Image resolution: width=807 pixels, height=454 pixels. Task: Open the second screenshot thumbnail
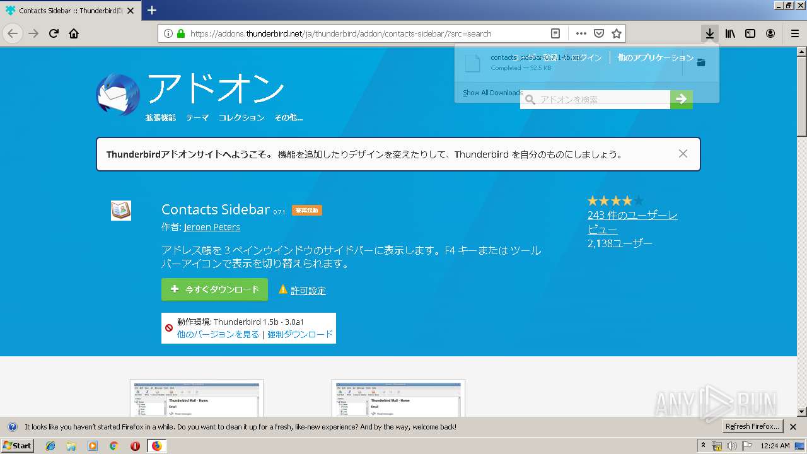click(398, 398)
